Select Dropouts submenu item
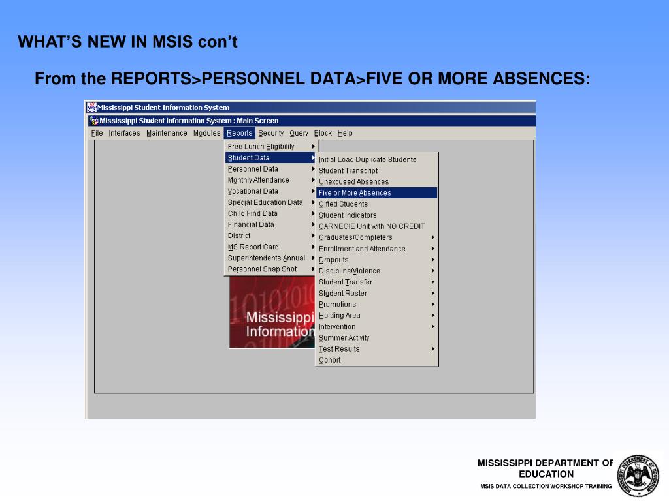The width and height of the screenshot is (669, 501). pyautogui.click(x=377, y=260)
